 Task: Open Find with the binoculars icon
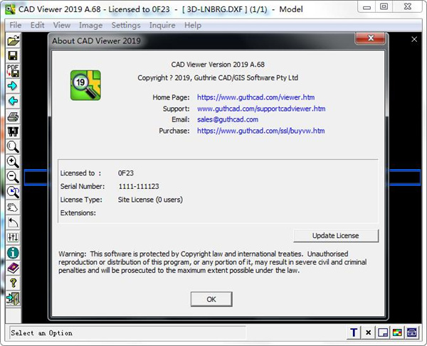(x=13, y=131)
